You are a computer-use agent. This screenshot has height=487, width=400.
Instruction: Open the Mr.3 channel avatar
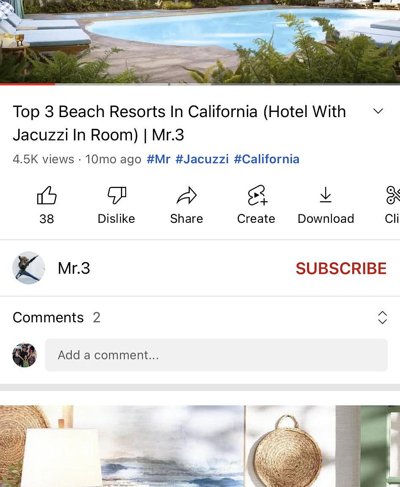pyautogui.click(x=29, y=268)
